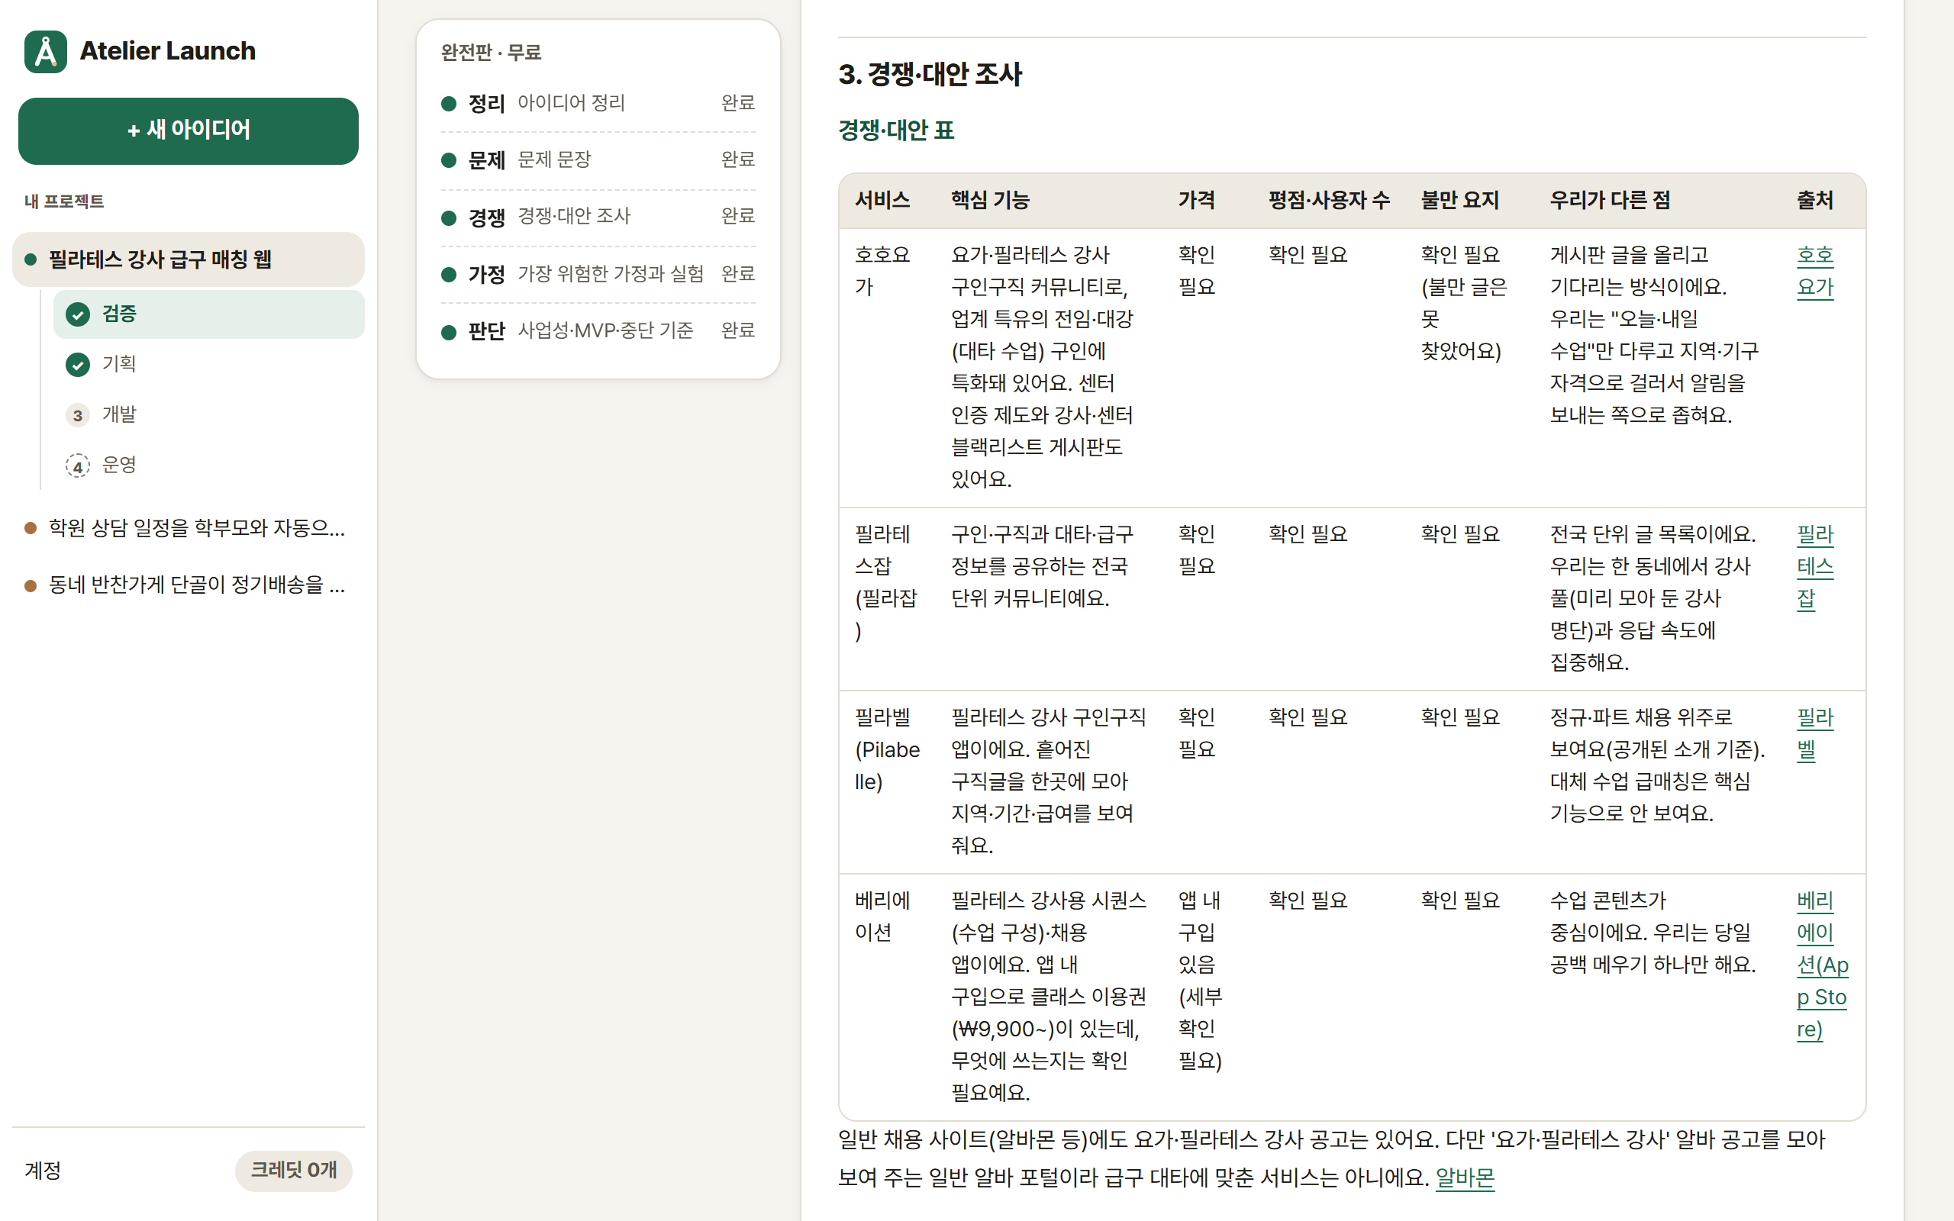Jump to 문제 문제 문장 step
Screen dimensions: 1954x1221
(598, 160)
